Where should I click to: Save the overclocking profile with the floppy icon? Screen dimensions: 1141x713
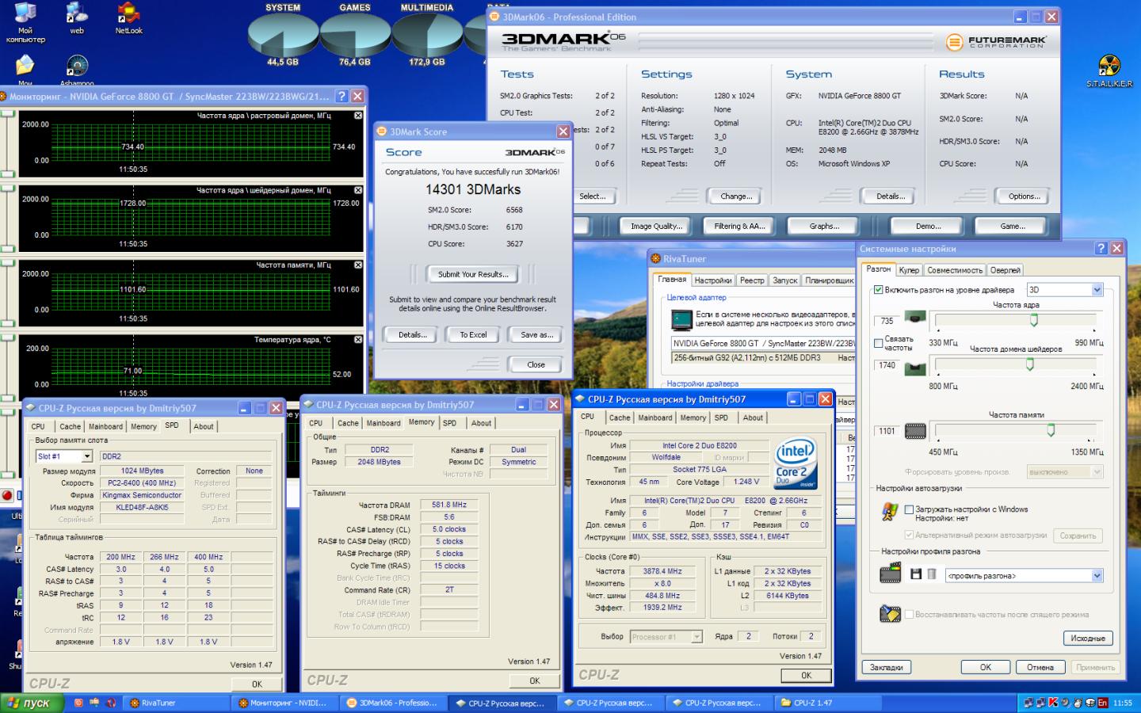916,574
